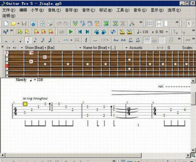The width and height of the screenshot is (196, 162).
Task: Click the horizontal scrollbar right arrow
Action: 188,155
